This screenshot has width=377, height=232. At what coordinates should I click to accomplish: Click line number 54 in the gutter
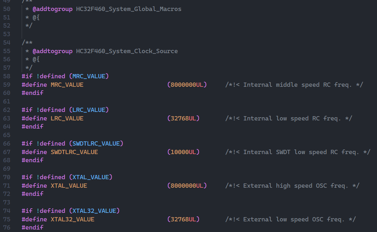pos(6,43)
